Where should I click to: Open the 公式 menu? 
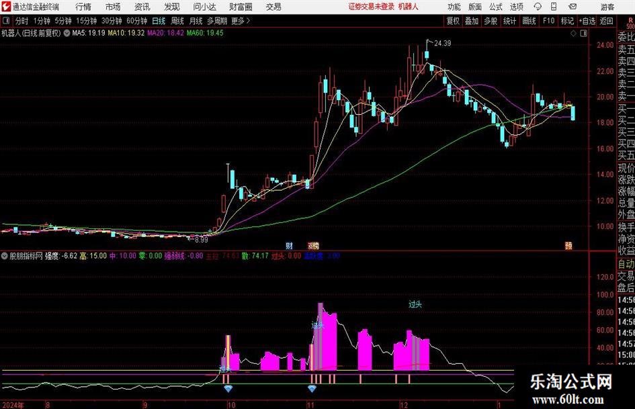click(x=495, y=7)
